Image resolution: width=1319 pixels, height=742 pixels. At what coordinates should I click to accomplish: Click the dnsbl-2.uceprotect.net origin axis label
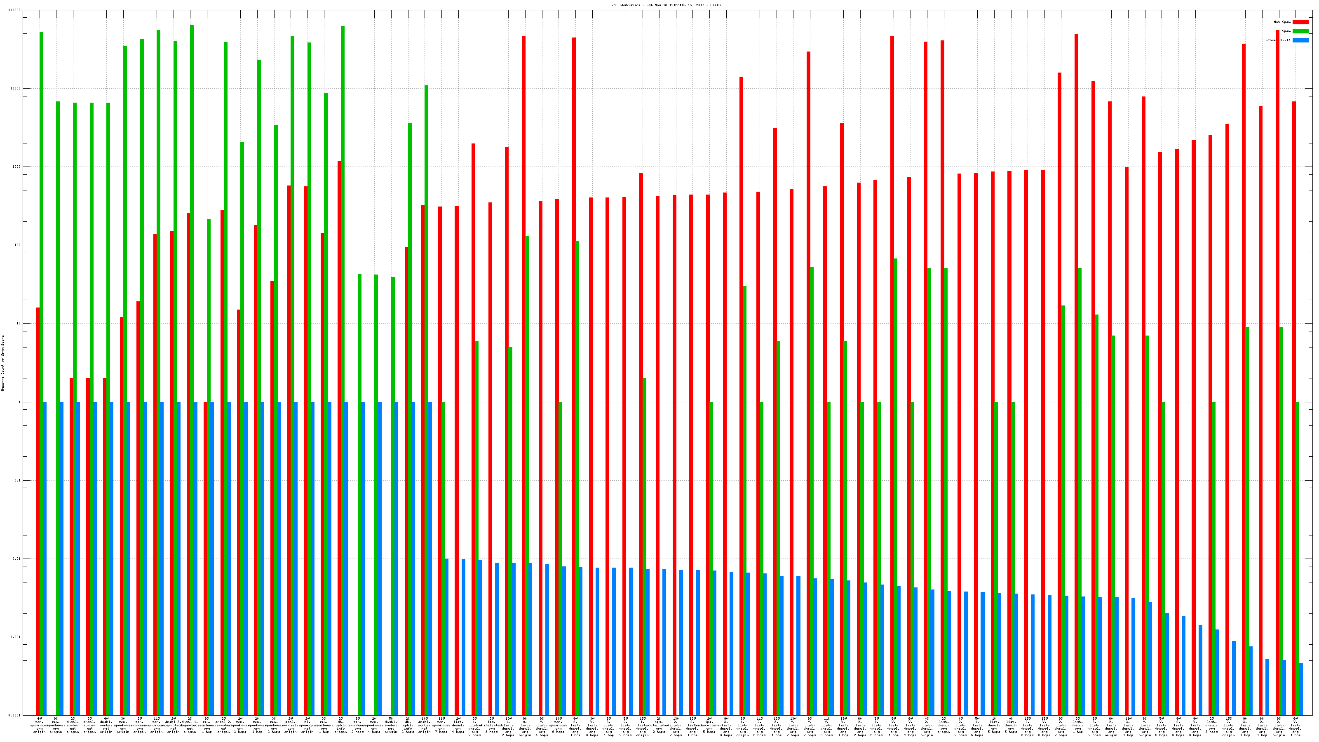point(224,725)
